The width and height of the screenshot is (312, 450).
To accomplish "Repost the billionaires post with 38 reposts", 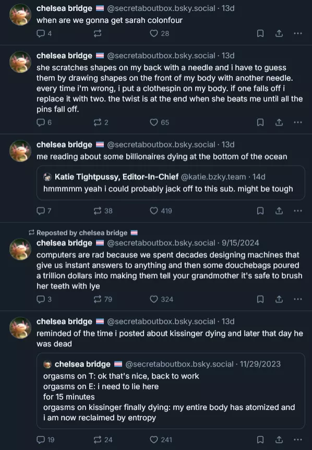I will [103, 211].
